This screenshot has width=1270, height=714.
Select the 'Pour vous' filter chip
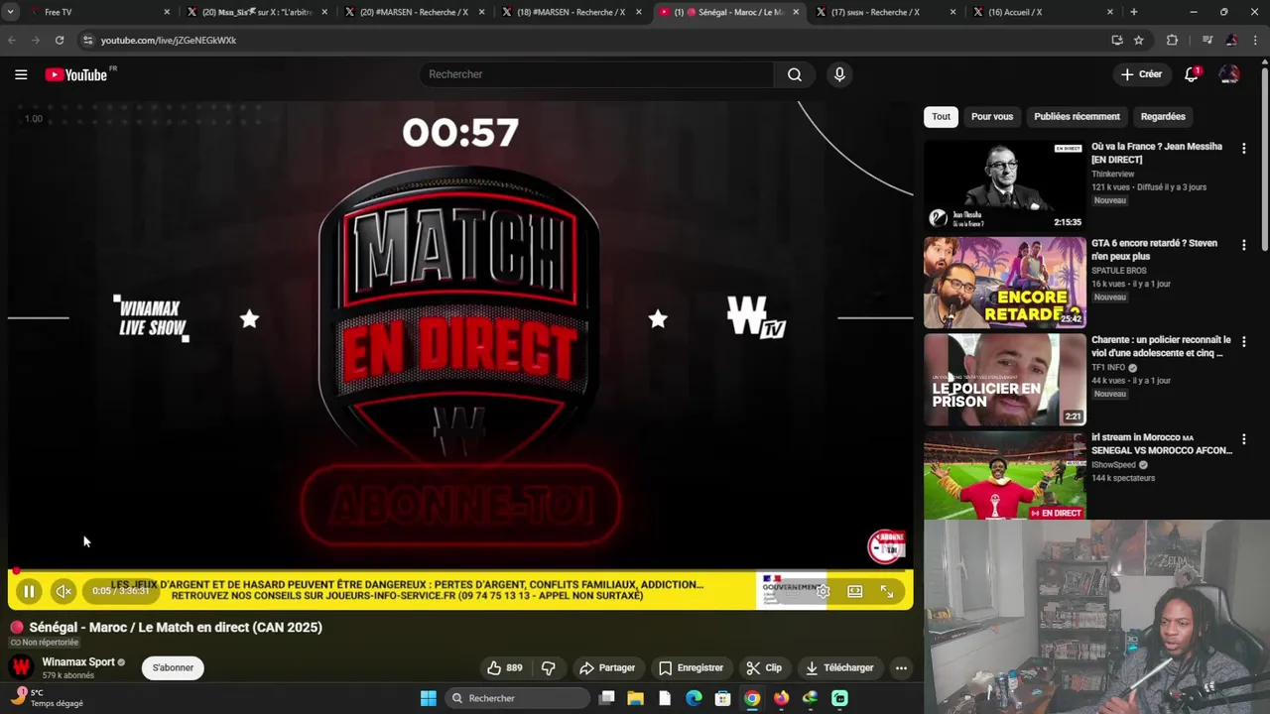pos(992,116)
